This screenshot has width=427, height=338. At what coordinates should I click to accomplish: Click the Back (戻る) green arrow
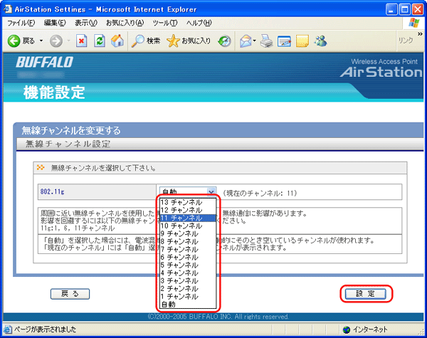21,41
